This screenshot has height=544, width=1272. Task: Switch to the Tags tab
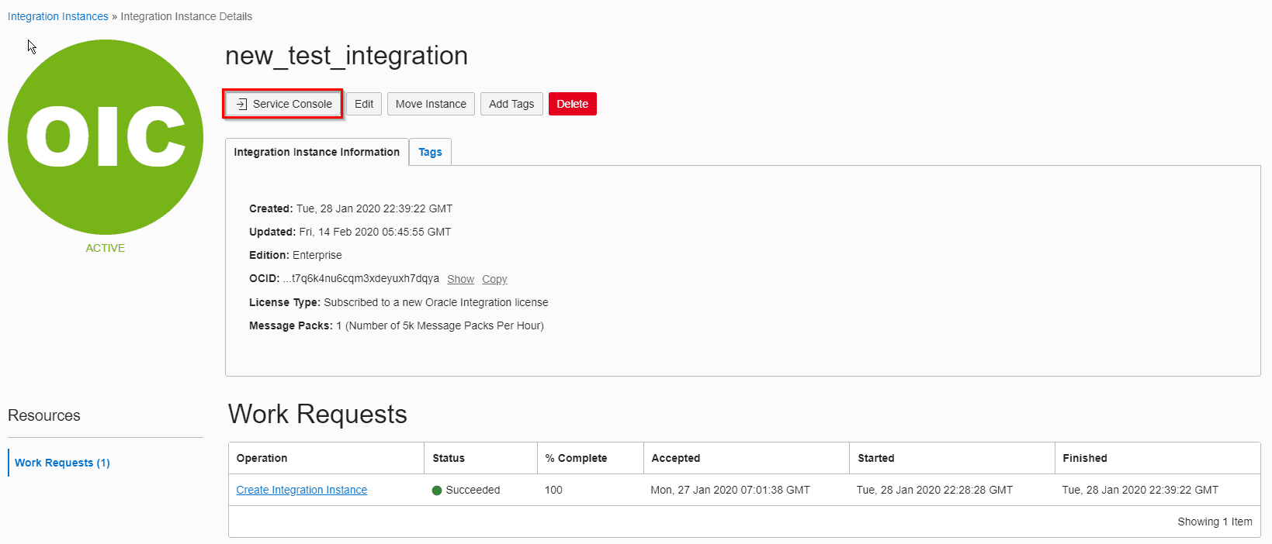[430, 152]
